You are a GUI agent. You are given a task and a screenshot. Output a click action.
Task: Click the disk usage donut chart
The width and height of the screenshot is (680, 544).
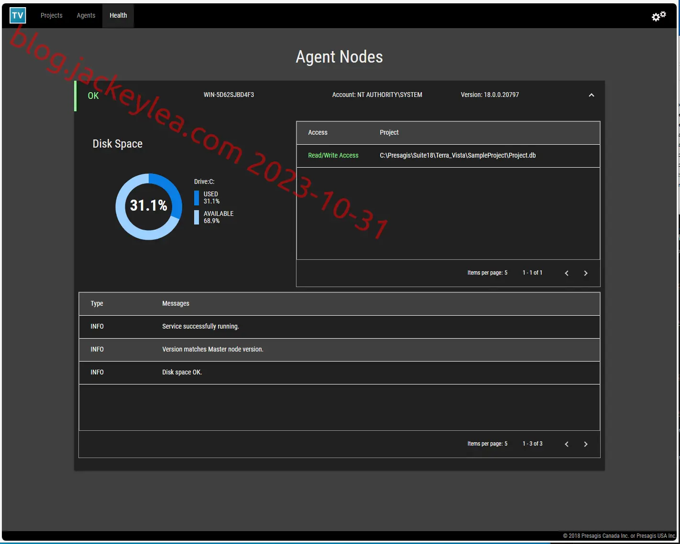[x=149, y=206]
